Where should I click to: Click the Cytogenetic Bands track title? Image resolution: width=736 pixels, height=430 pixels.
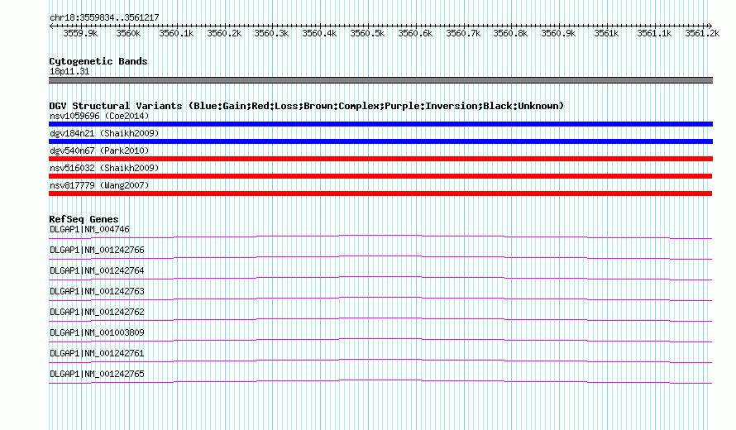pyautogui.click(x=98, y=61)
